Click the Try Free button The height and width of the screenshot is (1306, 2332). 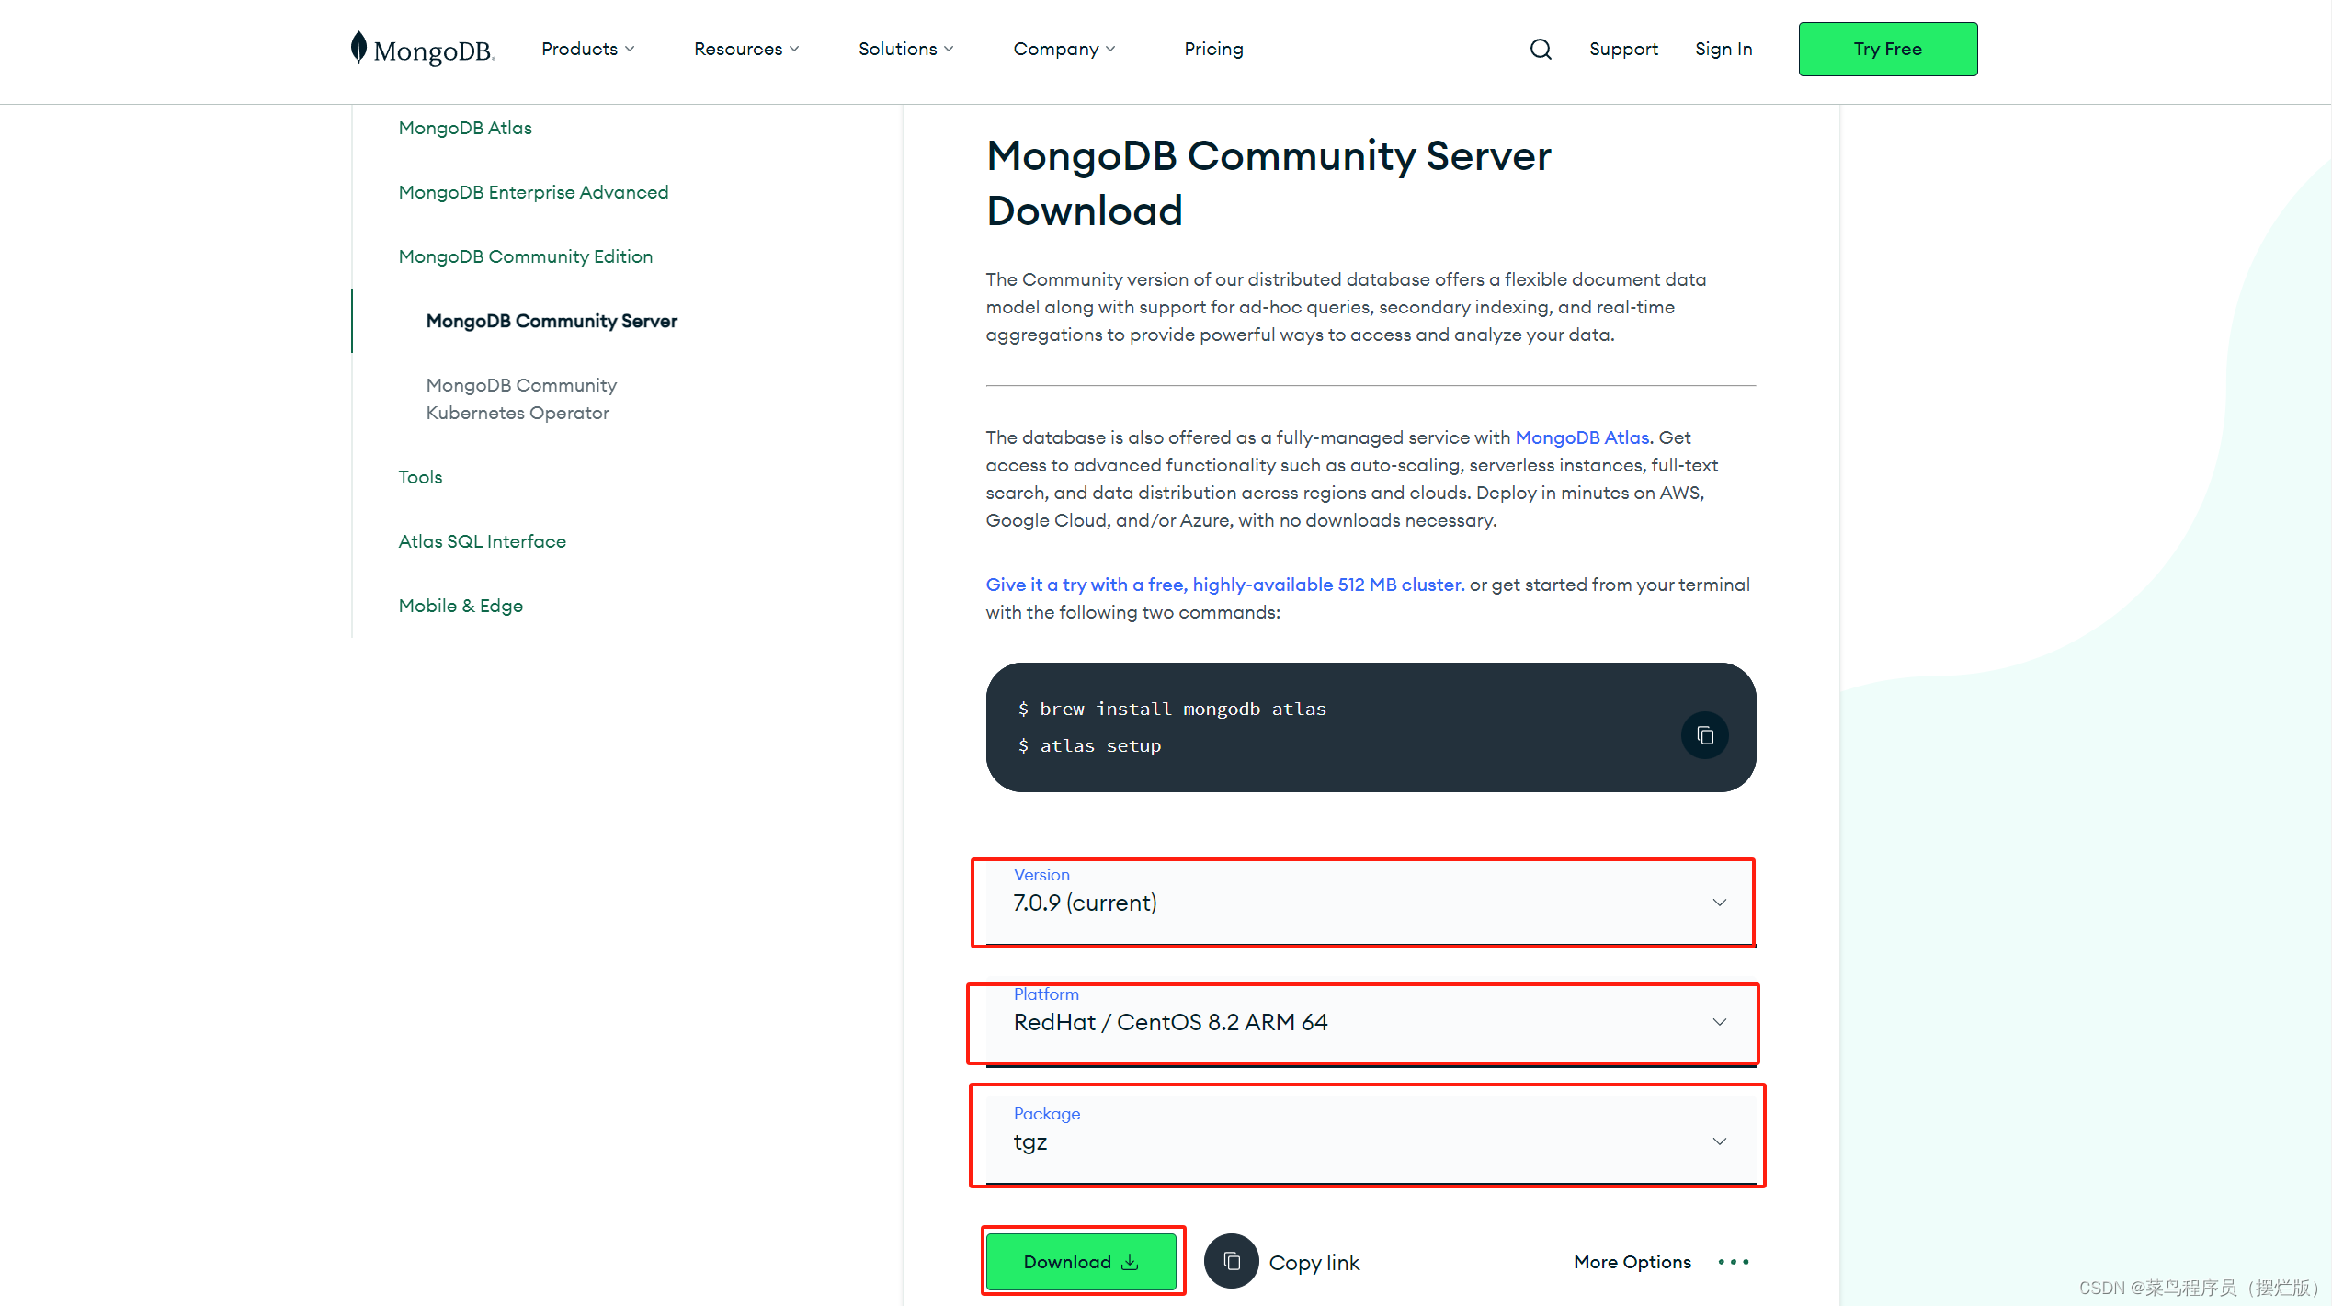click(x=1887, y=49)
